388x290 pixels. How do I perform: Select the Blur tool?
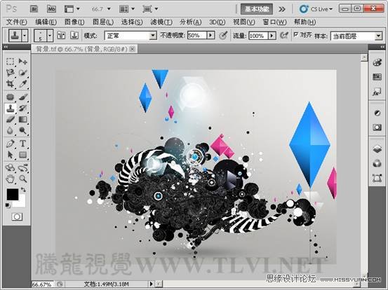(x=10, y=130)
